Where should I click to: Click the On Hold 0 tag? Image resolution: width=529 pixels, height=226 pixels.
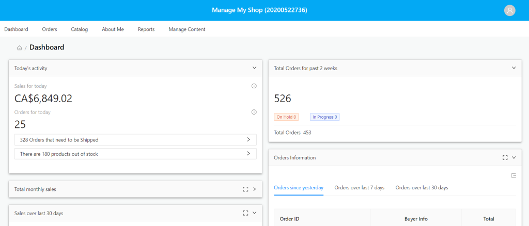(x=286, y=117)
